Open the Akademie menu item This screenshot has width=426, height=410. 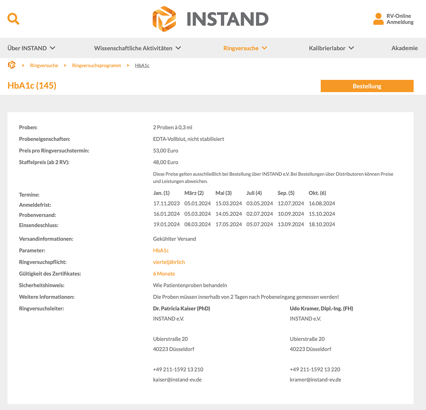point(404,48)
